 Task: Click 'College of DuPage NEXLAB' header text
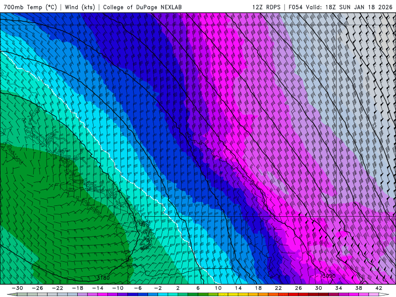142,7
